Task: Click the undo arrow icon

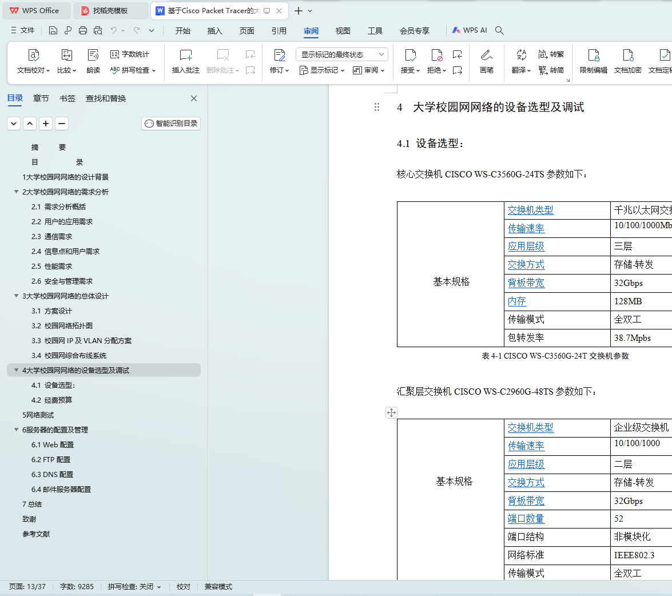Action: tap(114, 30)
